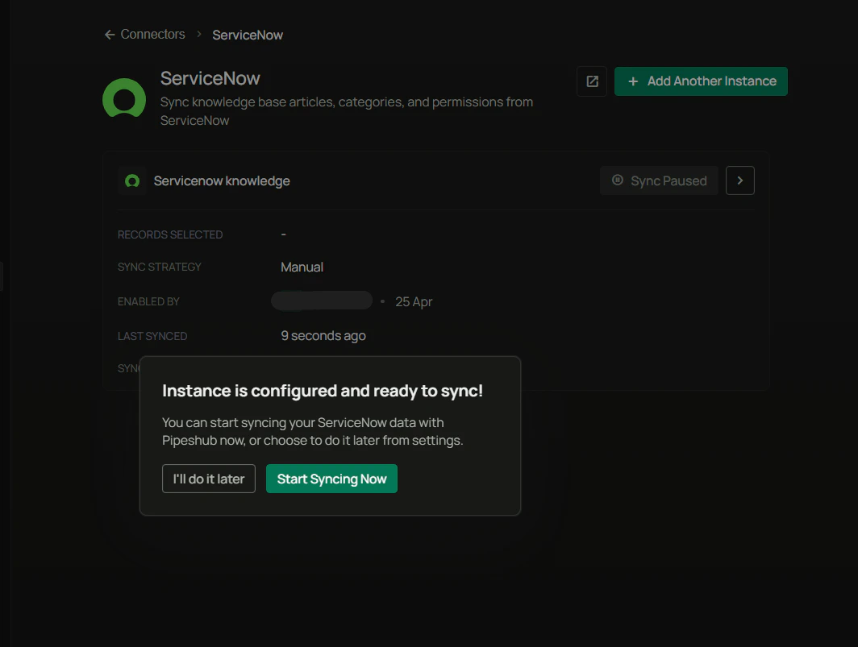Click the large ServiceNow logo
858x647 pixels.
[124, 99]
